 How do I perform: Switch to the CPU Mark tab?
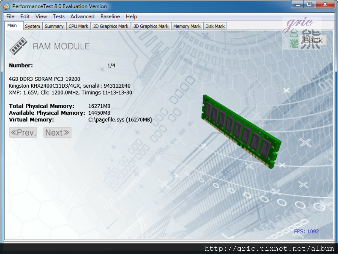[78, 26]
